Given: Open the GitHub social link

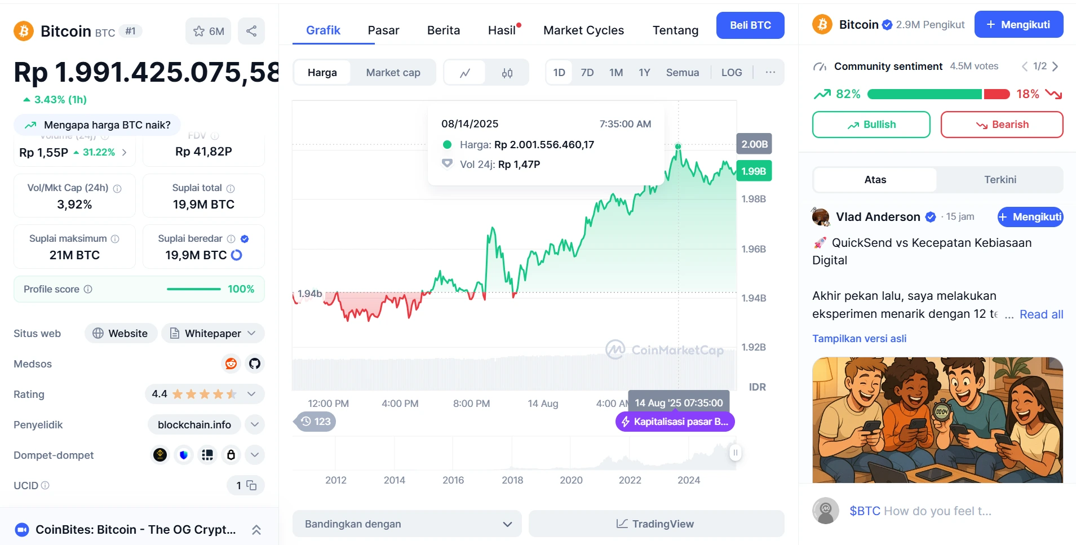Looking at the screenshot, I should click(x=255, y=364).
